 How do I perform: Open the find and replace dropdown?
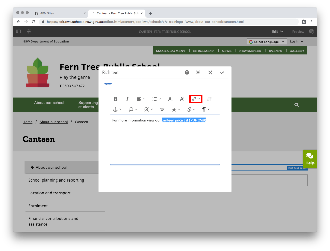(x=133, y=109)
